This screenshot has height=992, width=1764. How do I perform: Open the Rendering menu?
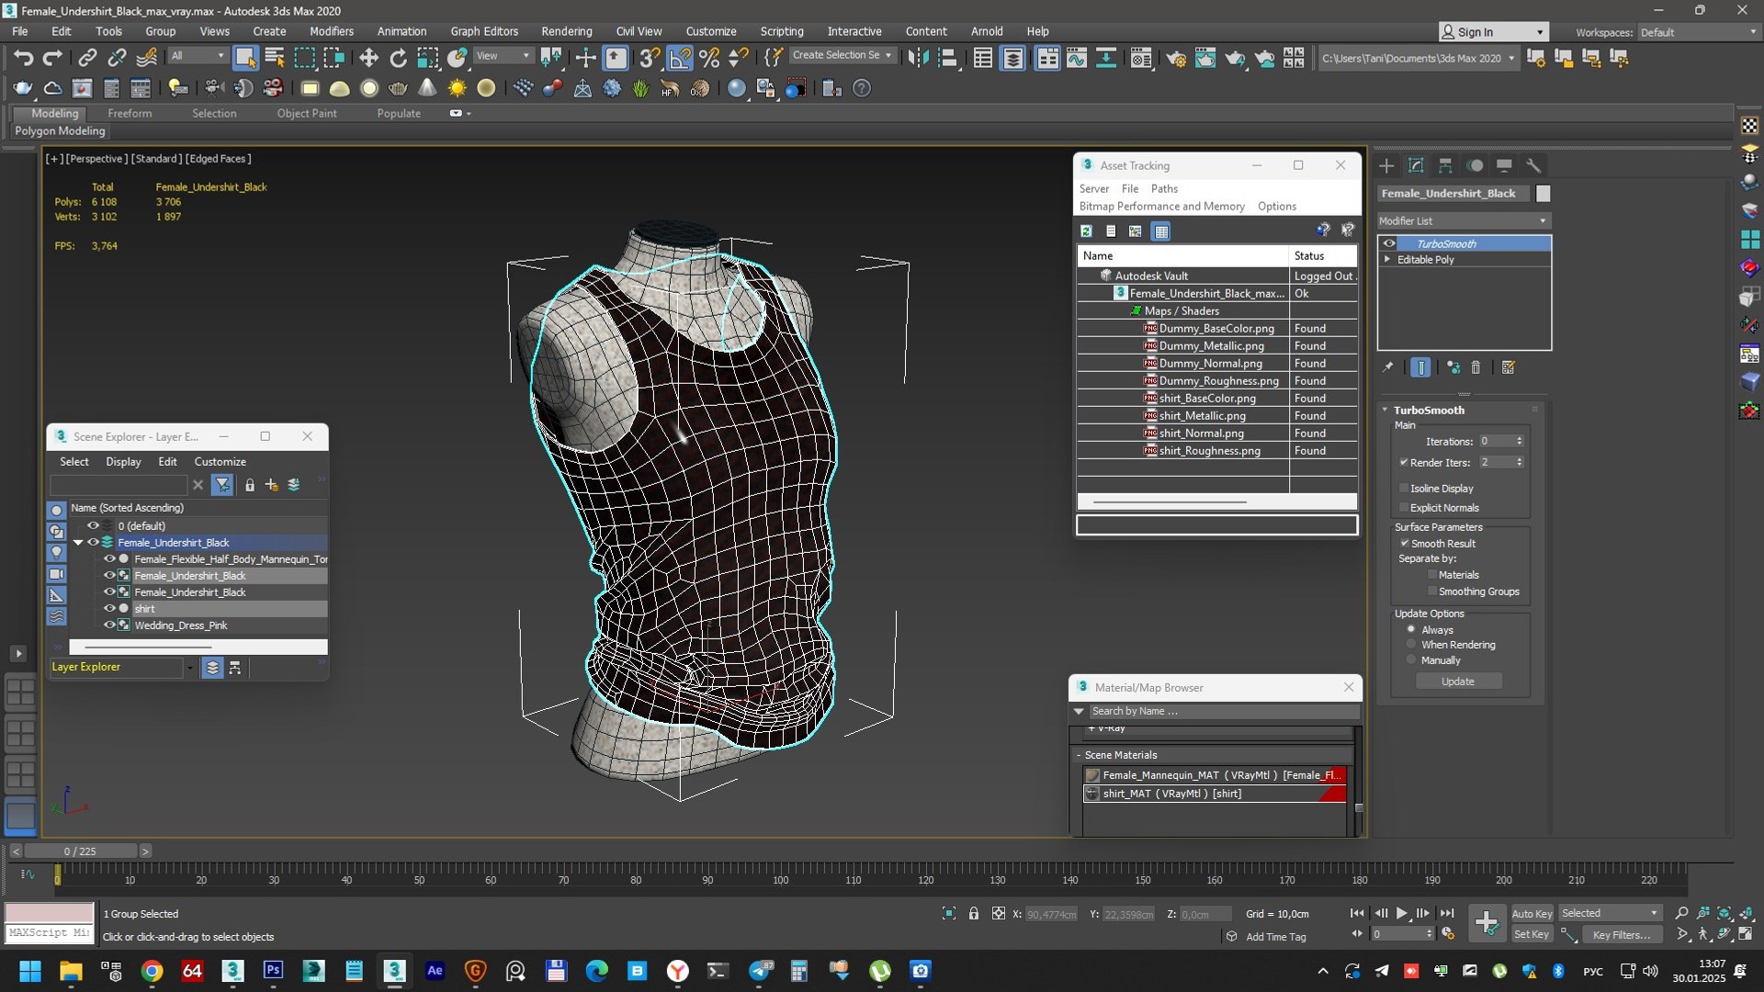[x=566, y=30]
